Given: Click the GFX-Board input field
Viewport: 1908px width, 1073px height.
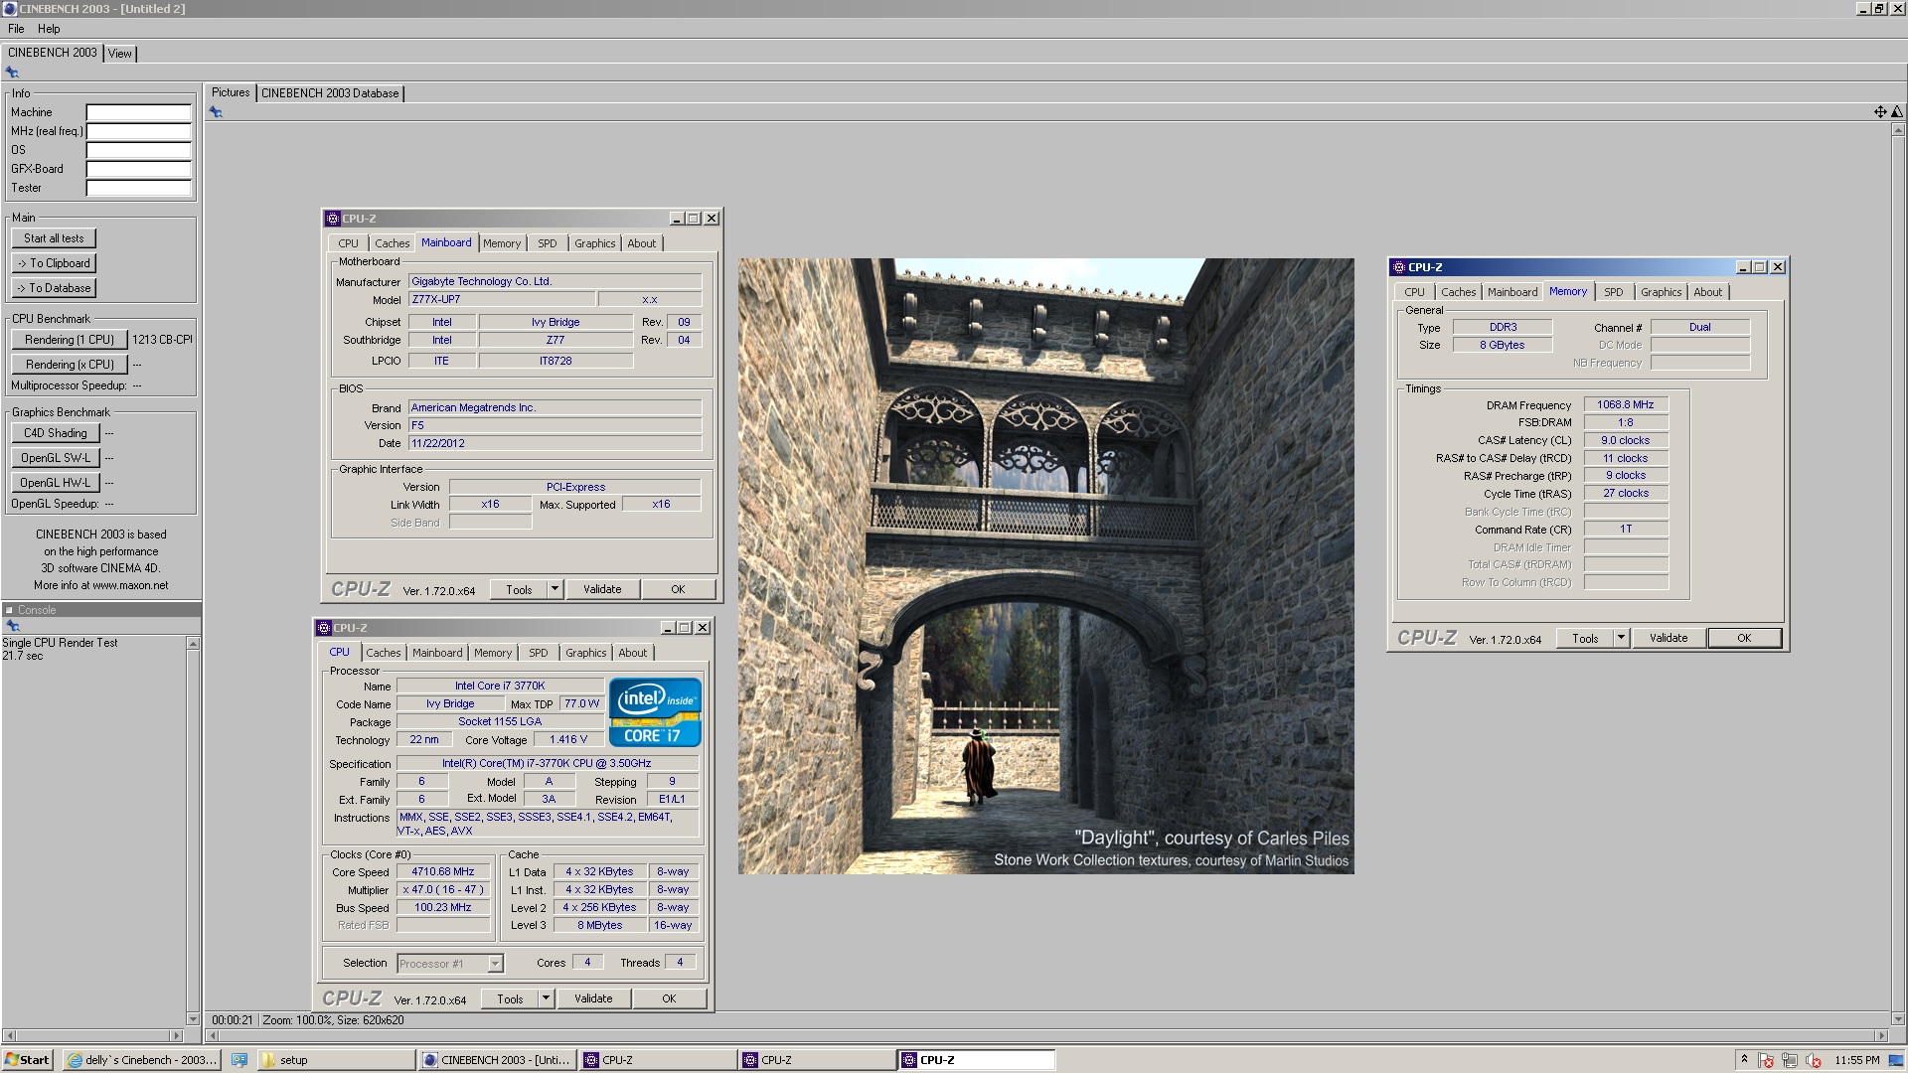Looking at the screenshot, I should click(x=138, y=169).
